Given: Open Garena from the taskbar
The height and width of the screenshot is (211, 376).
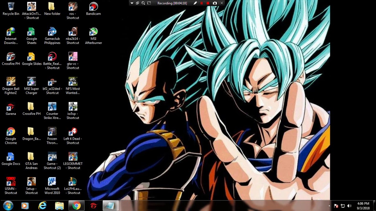Looking at the screenshot, I should tap(94, 206).
